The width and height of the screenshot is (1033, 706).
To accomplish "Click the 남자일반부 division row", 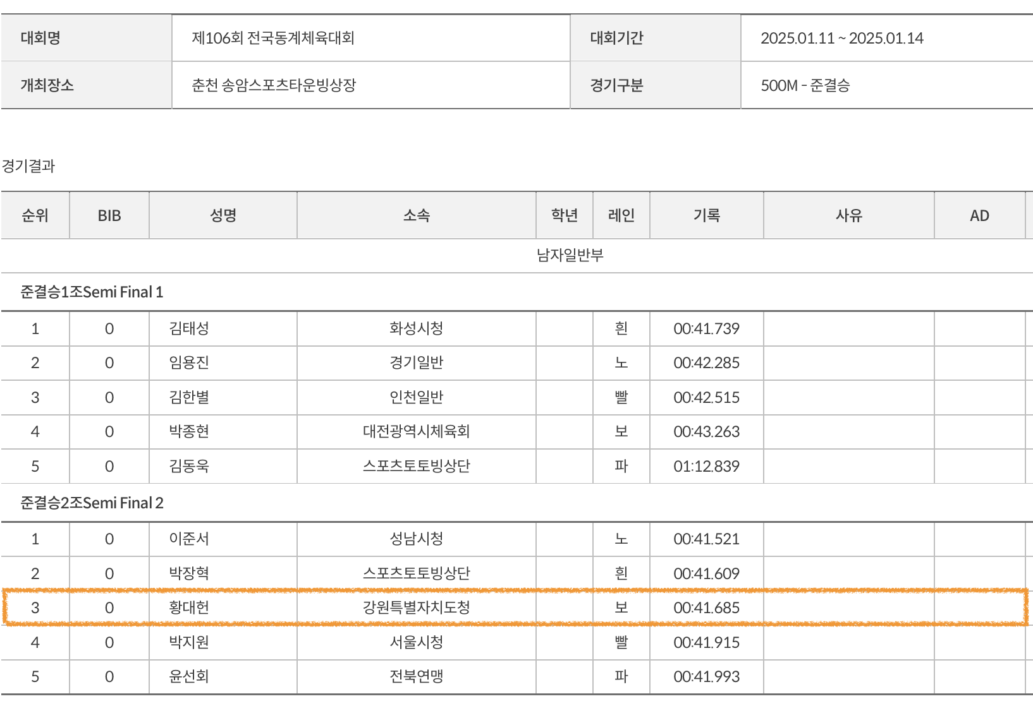I will click(570, 255).
